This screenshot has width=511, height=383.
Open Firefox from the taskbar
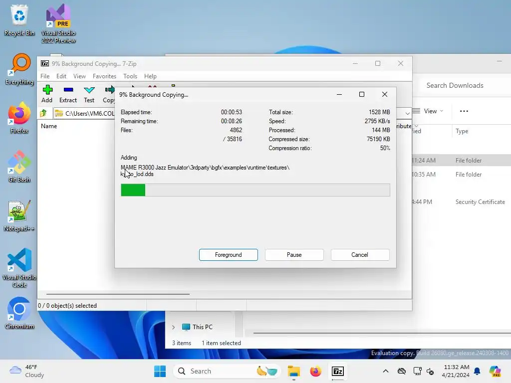(315, 371)
